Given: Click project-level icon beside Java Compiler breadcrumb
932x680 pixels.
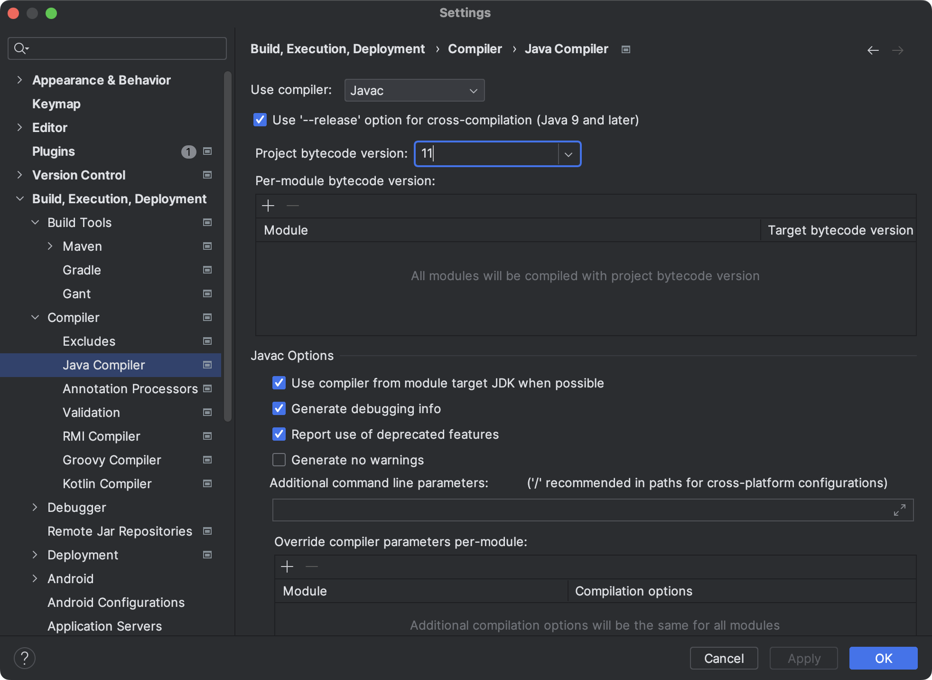Looking at the screenshot, I should (626, 49).
